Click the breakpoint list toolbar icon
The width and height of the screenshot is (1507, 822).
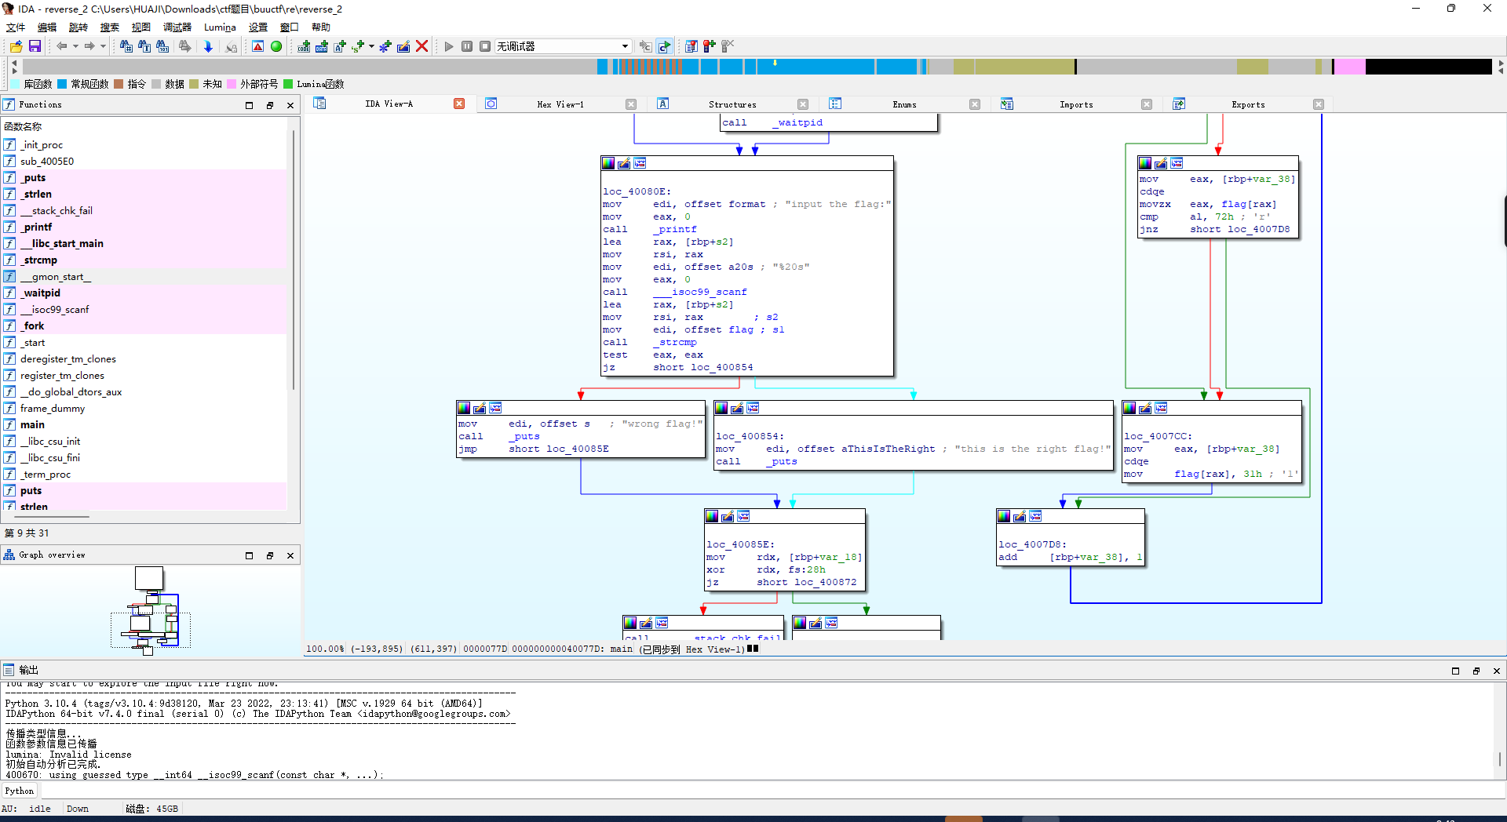pos(691,46)
